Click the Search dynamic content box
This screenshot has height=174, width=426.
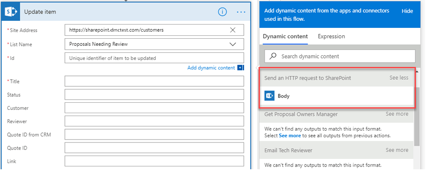pyautogui.click(x=340, y=56)
